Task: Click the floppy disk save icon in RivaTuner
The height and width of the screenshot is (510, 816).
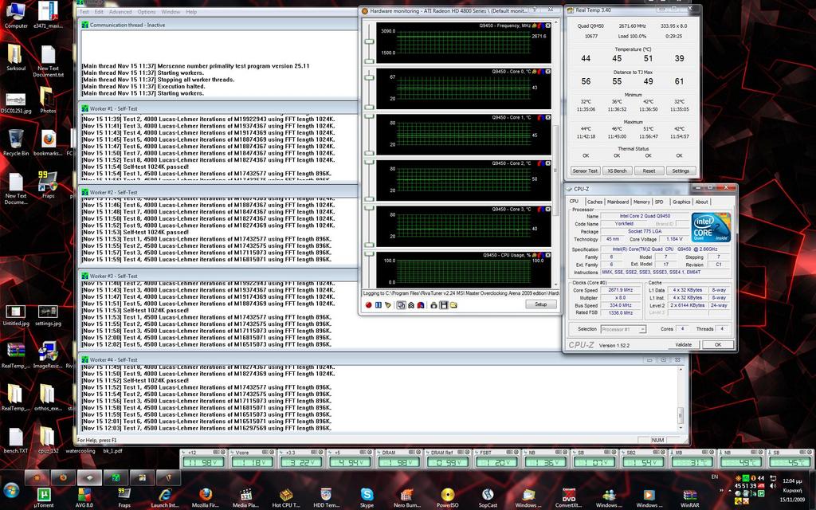Action: [x=443, y=305]
